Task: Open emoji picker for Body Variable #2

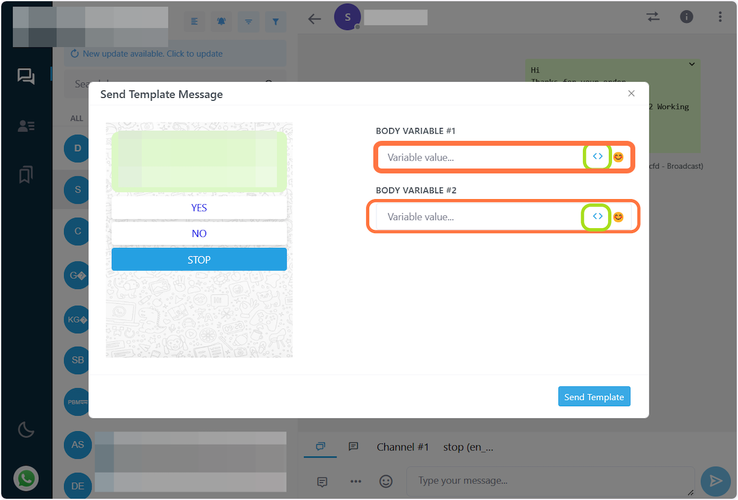Action: point(618,216)
